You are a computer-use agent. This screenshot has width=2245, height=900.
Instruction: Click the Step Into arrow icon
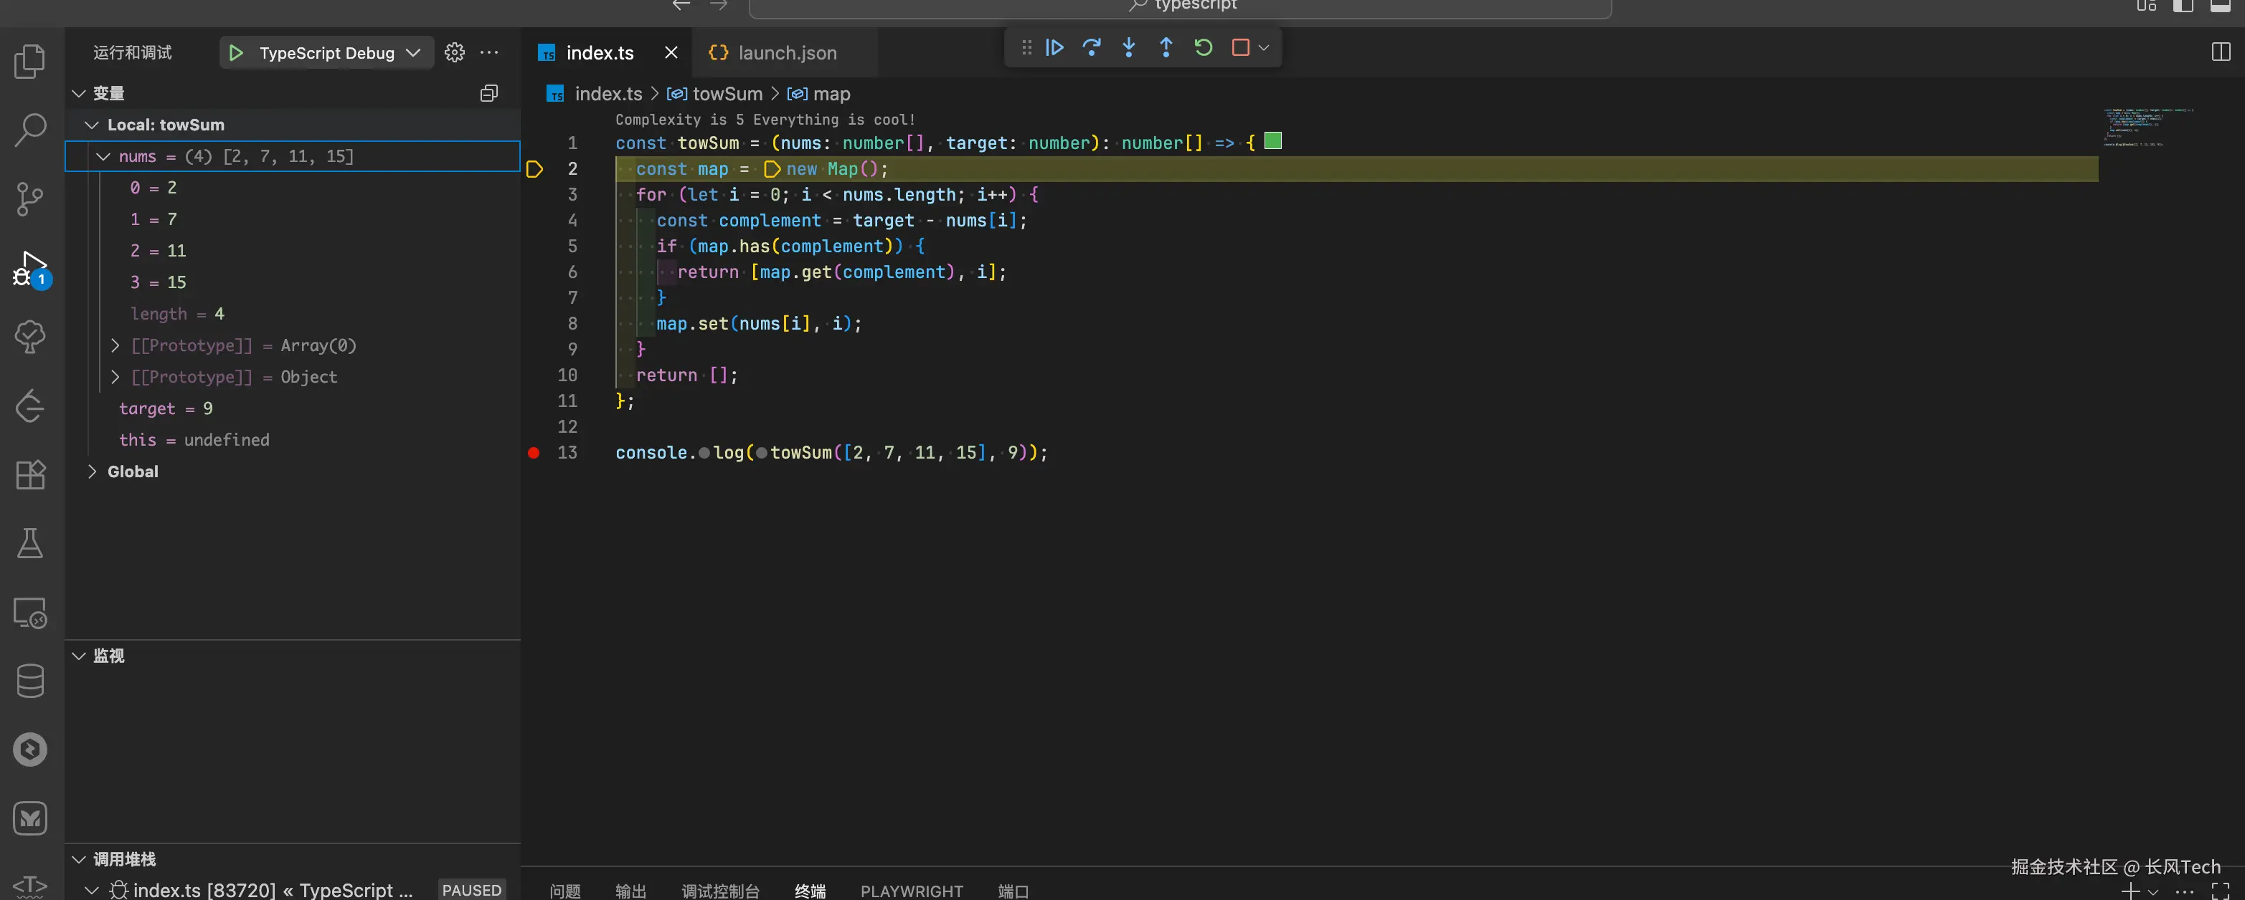click(1129, 48)
